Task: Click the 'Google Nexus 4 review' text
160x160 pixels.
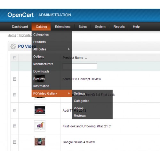Action: 79,142
